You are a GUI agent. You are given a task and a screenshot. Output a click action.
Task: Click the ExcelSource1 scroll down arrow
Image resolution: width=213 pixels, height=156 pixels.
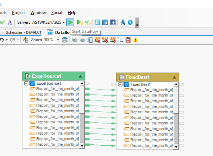pos(82,146)
